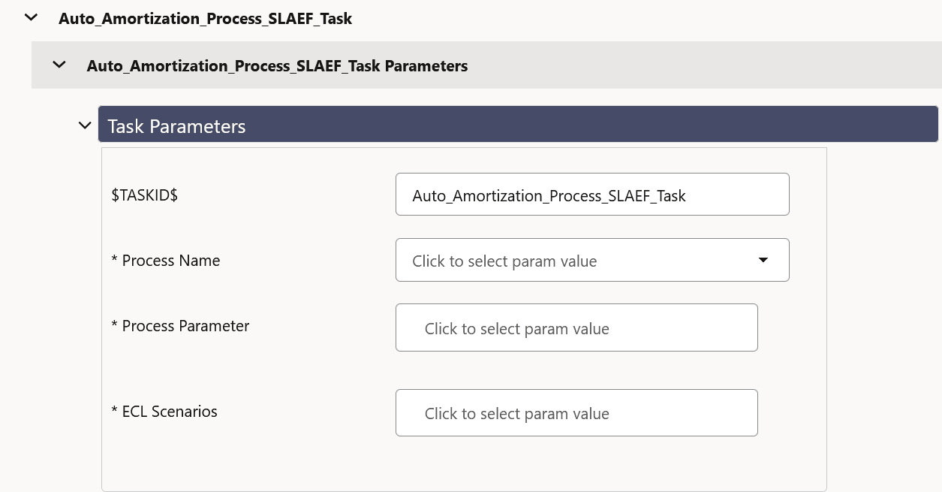This screenshot has height=492, width=942.
Task: Click the Process Name required field label
Action: point(165,260)
